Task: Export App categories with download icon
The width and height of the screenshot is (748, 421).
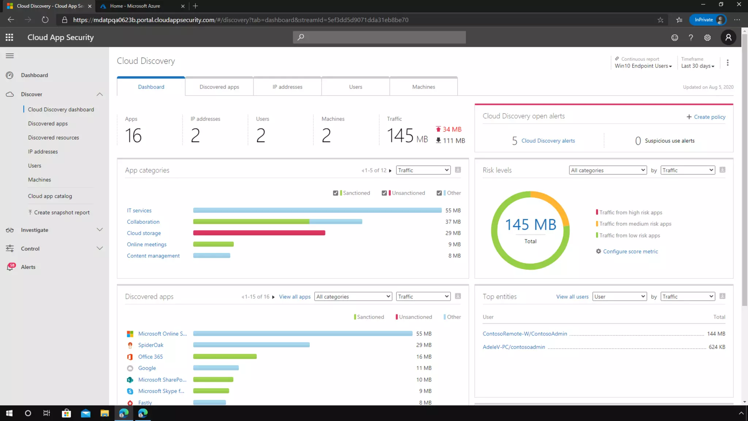Action: pyautogui.click(x=458, y=170)
